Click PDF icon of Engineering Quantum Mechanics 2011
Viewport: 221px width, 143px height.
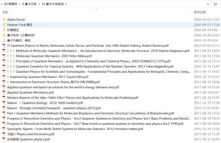(x=4, y=77)
